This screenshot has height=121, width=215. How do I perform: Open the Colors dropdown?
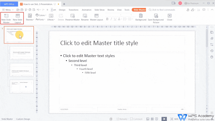click(41, 15)
